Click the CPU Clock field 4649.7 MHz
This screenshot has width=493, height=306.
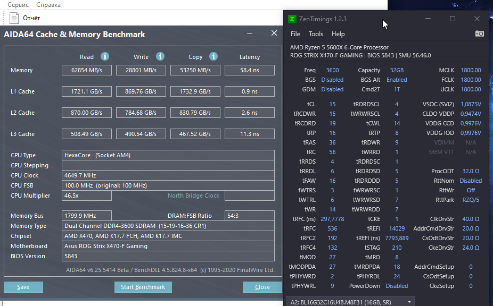tap(168, 175)
